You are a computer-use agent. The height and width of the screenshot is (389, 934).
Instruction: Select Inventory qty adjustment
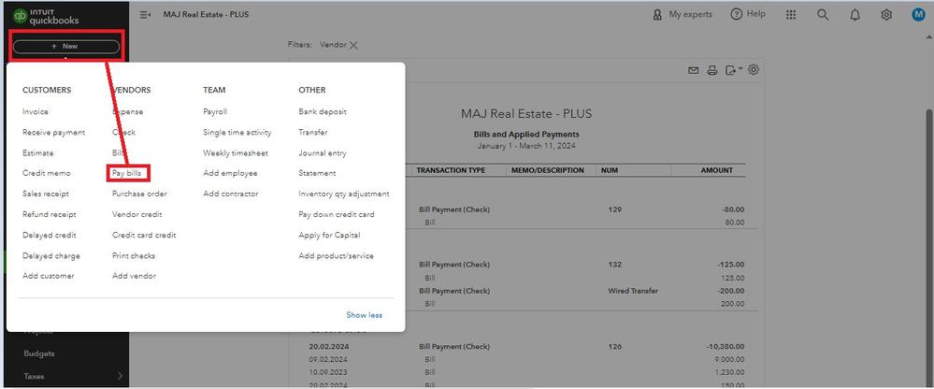344,194
